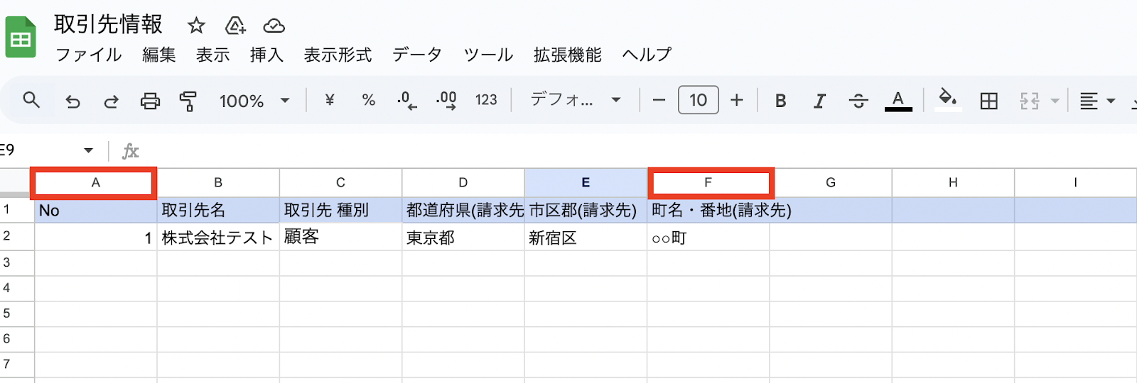Click the print icon
The width and height of the screenshot is (1137, 383).
(x=150, y=101)
